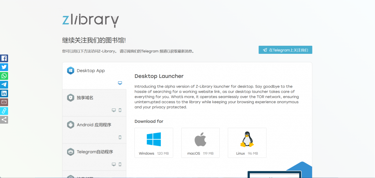Screen dimensions: 375x178
Task: Click the '120 MB' Windows size text
Action: click(x=163, y=153)
